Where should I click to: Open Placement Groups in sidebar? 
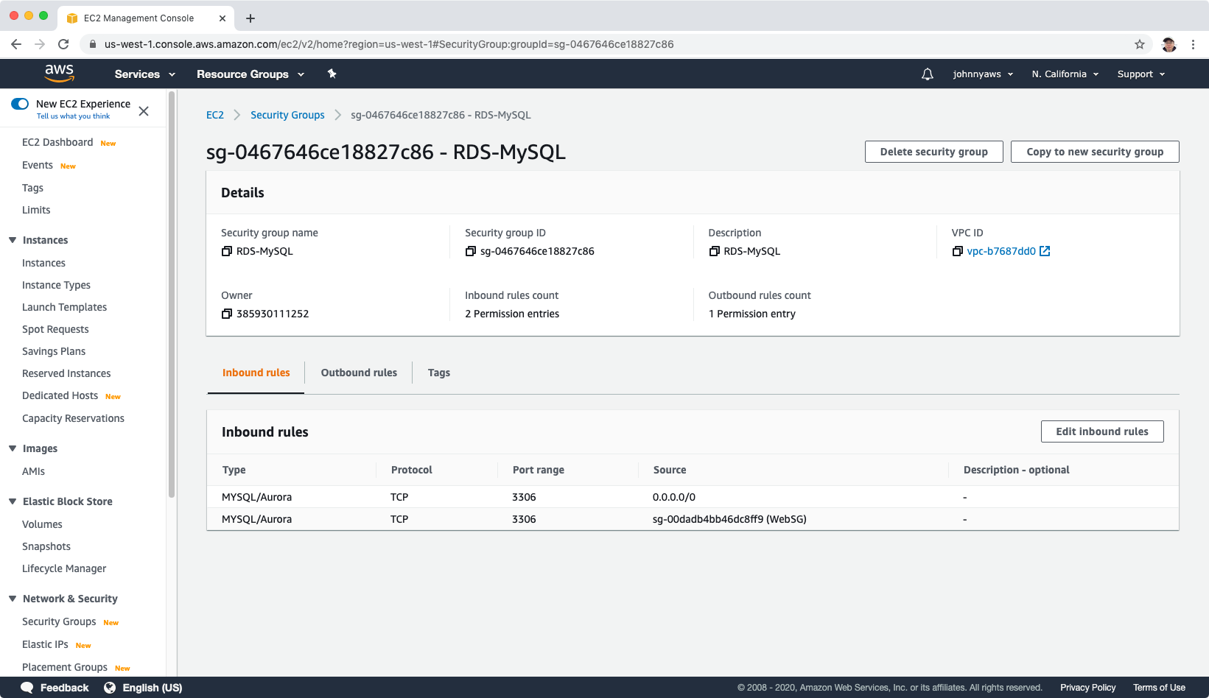point(65,667)
